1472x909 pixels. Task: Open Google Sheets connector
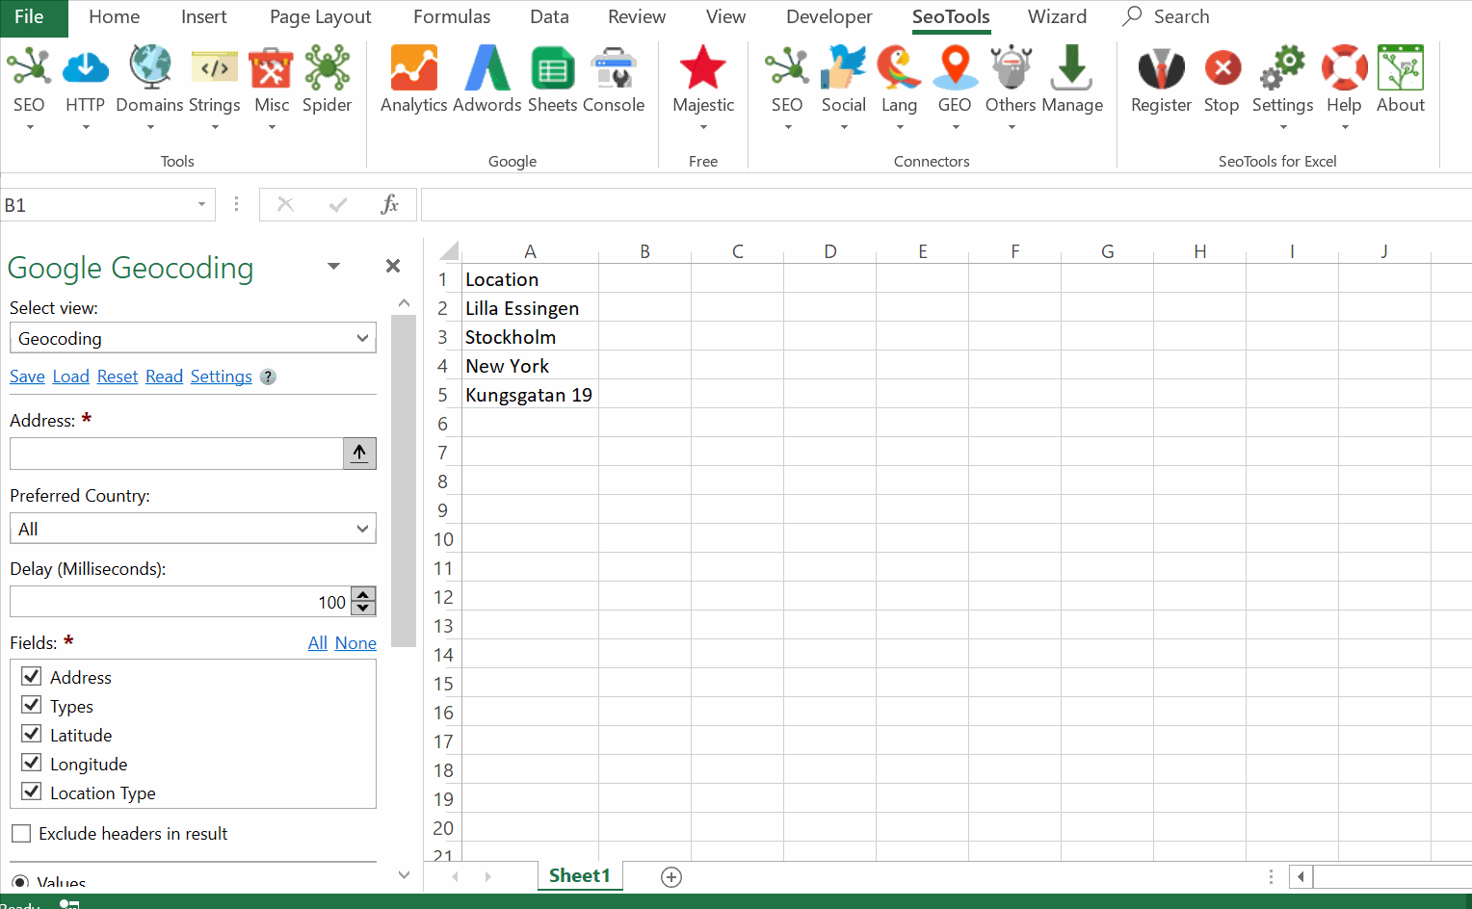point(552,81)
